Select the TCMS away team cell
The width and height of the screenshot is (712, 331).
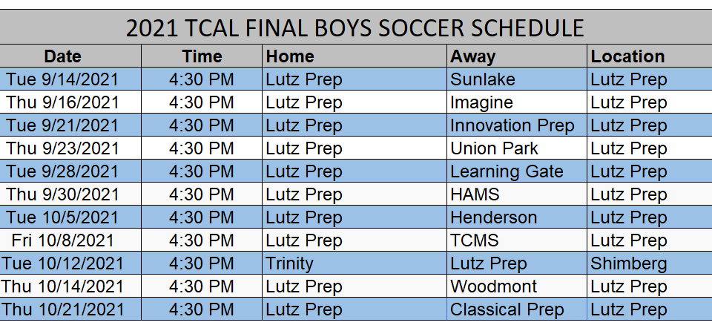[517, 240]
